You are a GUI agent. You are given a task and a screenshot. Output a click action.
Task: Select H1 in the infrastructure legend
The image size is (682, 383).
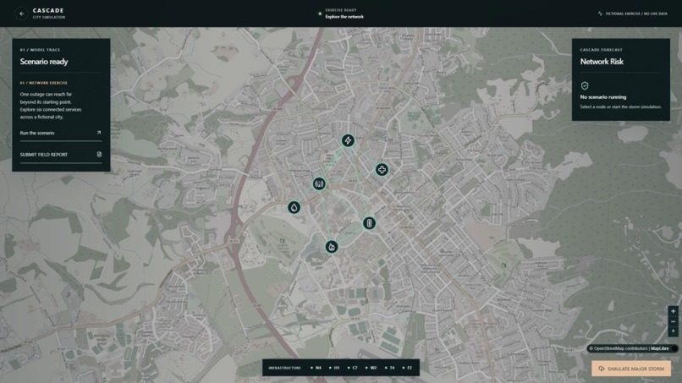tap(334, 368)
